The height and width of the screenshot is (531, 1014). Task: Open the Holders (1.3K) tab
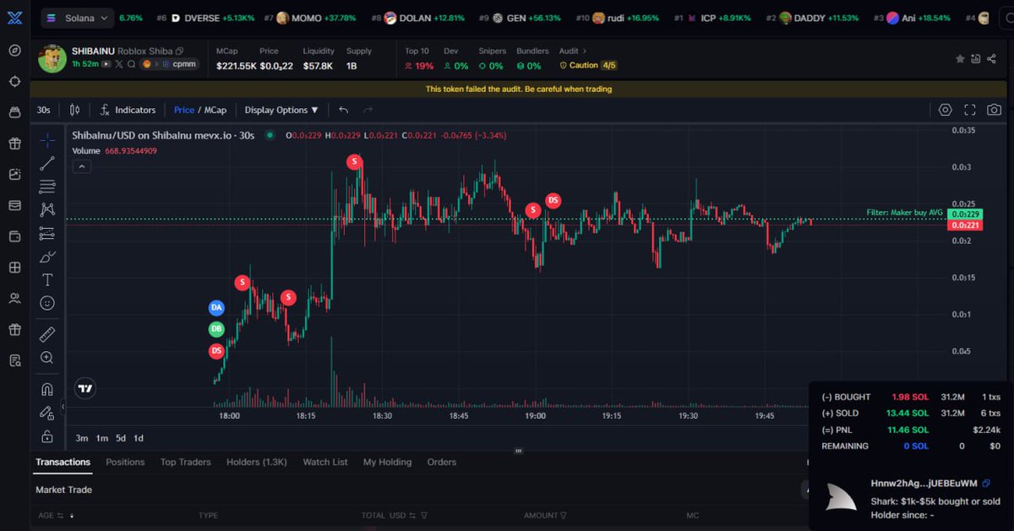coord(257,462)
